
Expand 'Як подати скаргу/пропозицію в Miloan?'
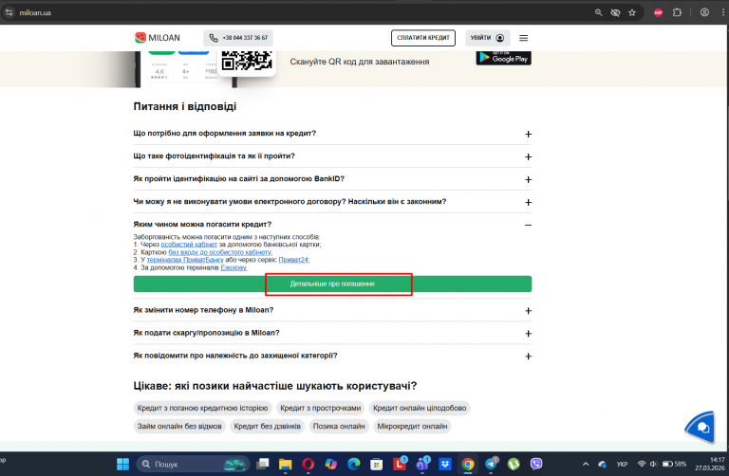(332, 333)
